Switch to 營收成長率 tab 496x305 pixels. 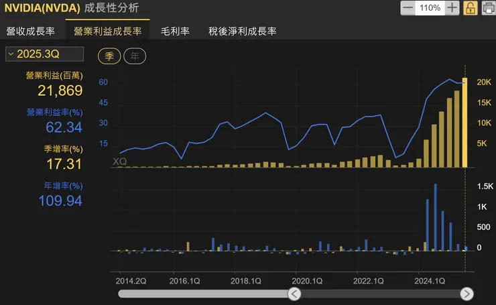tap(31, 31)
